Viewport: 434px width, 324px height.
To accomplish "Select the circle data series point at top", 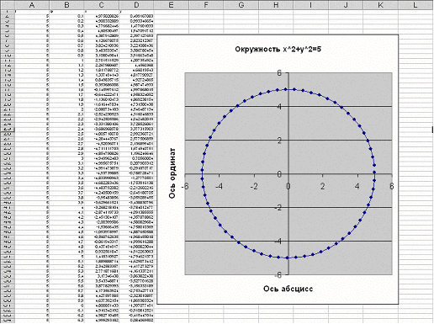I will tap(286, 89).
